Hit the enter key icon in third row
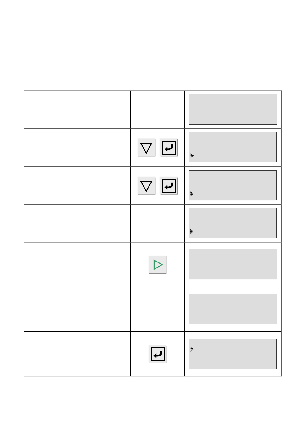The width and height of the screenshot is (299, 434). (169, 186)
